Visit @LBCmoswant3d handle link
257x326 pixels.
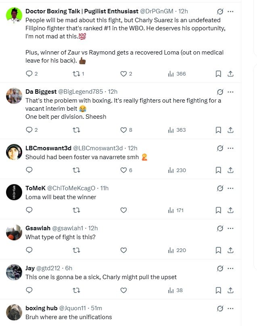click(x=97, y=148)
